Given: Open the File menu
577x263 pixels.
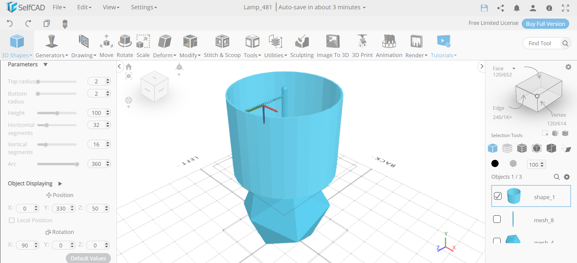Looking at the screenshot, I should coord(59,7).
